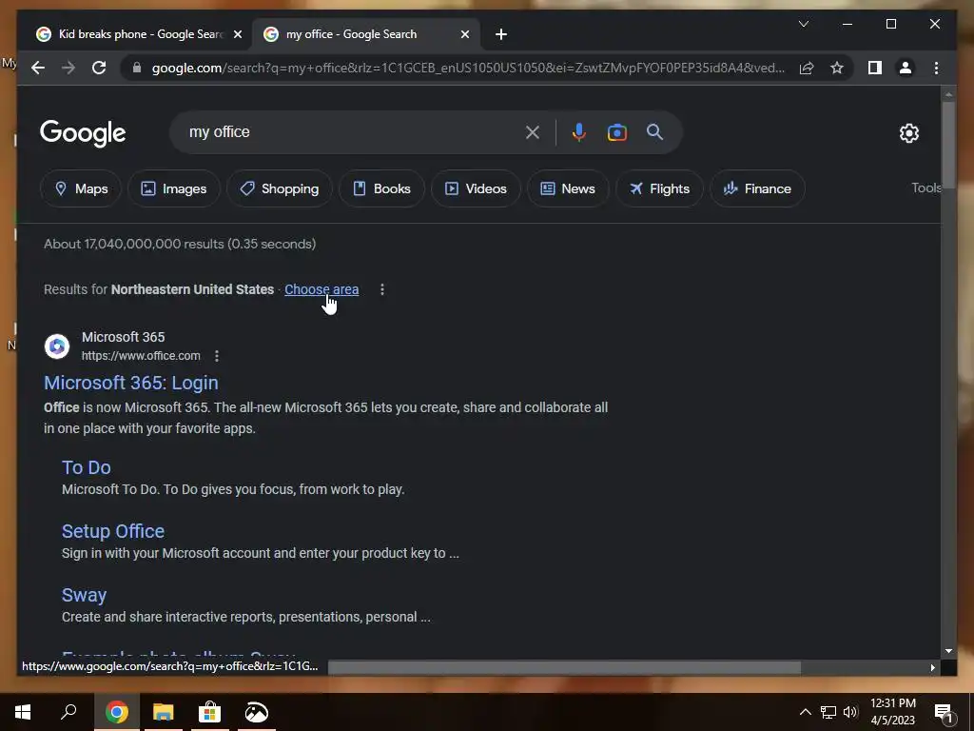
Task: Open Google quick settings gear
Action: pos(908,132)
